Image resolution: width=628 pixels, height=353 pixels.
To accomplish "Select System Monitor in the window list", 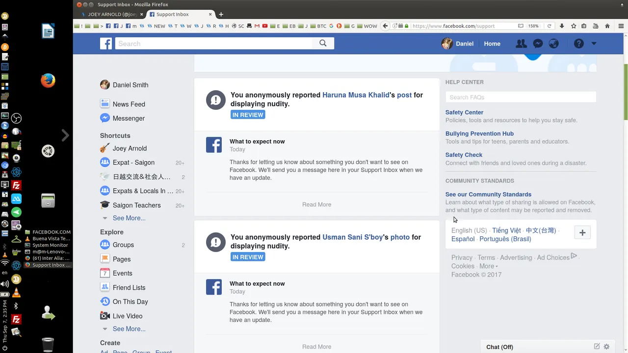I will (48, 245).
